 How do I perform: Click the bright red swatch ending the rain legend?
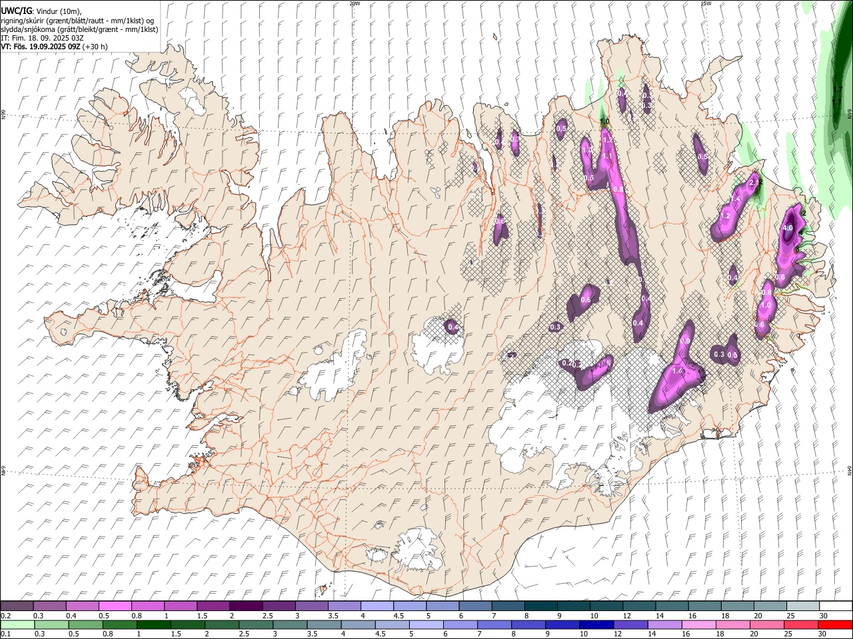pyautogui.click(x=835, y=624)
